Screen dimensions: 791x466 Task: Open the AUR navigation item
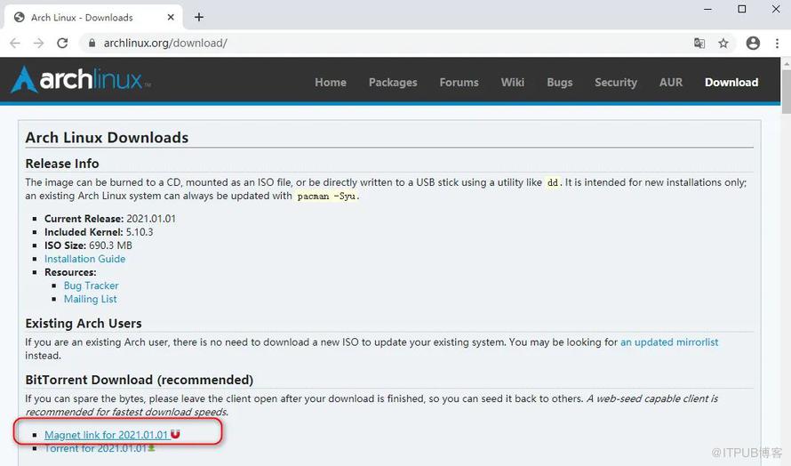click(671, 83)
